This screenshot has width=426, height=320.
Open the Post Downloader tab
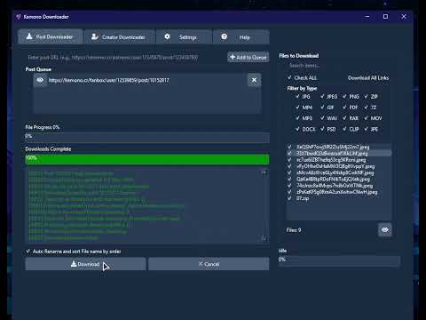[x=51, y=36]
